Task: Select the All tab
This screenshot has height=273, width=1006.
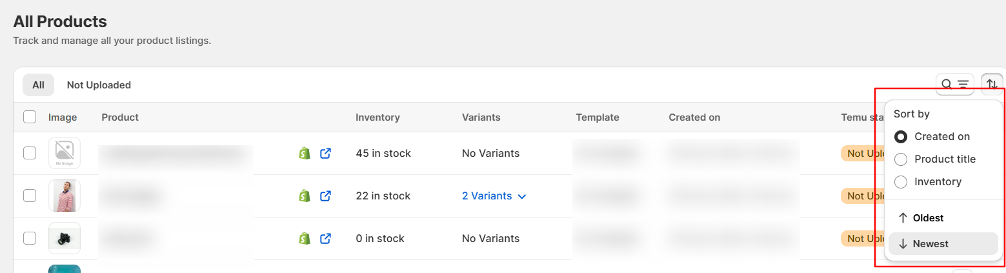Action: tap(38, 85)
